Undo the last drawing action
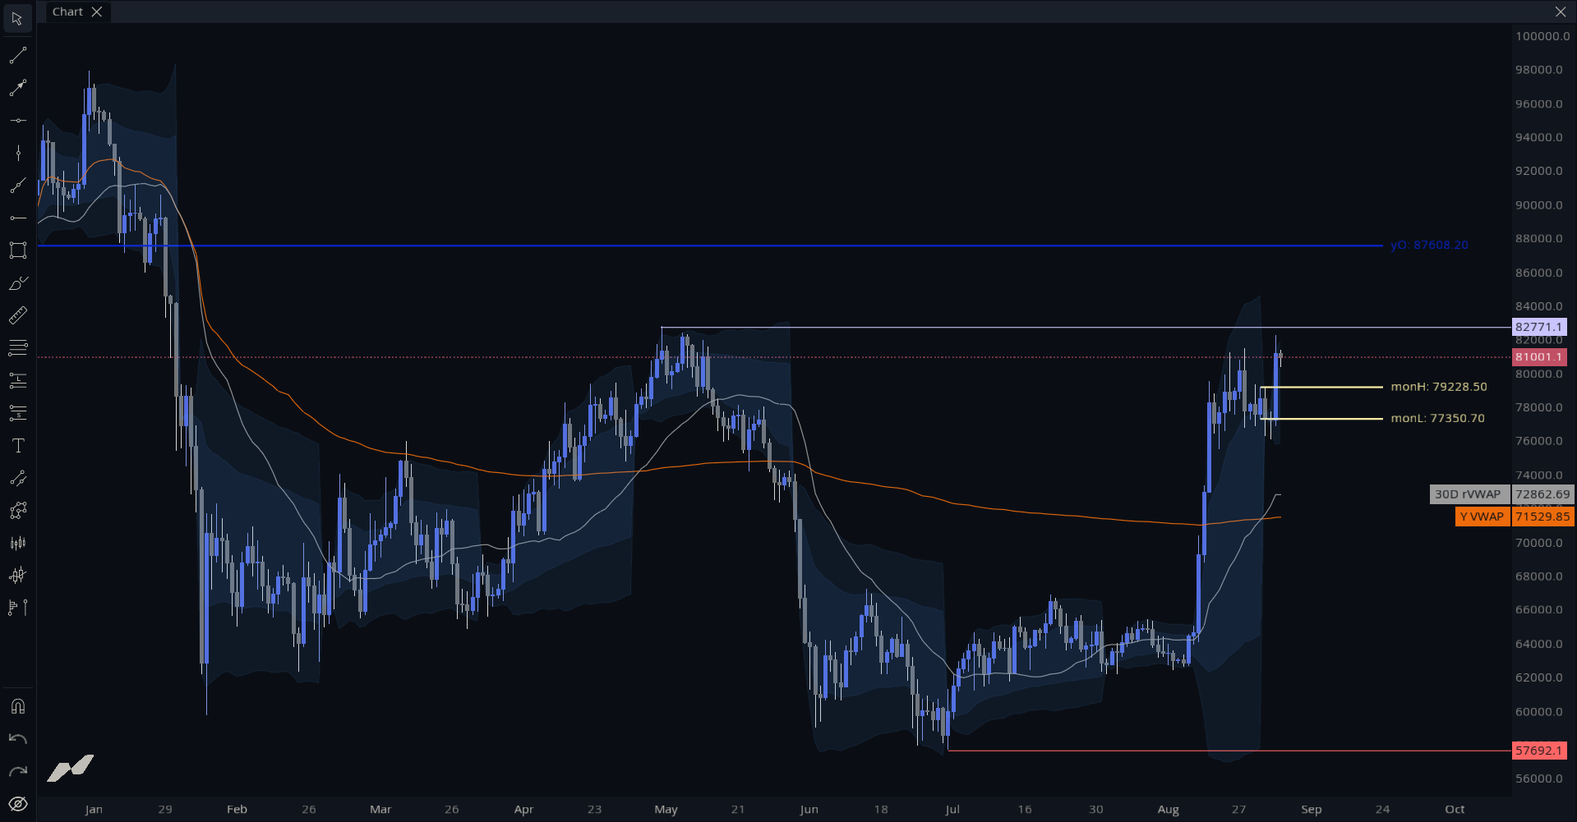The image size is (1577, 822). click(x=17, y=739)
